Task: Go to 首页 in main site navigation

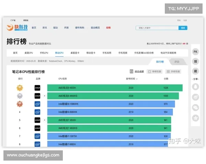Action: tap(34, 28)
